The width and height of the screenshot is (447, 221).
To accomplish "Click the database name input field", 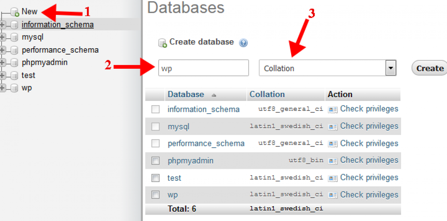I will click(203, 68).
